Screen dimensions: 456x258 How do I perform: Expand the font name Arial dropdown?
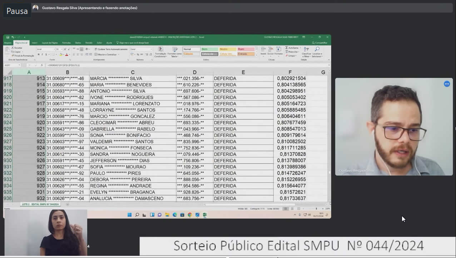(x=54, y=49)
